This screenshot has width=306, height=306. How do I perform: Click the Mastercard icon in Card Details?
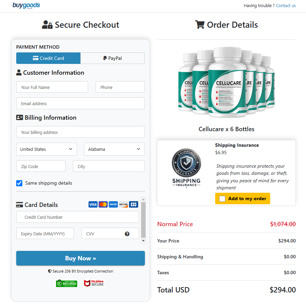[103, 204]
